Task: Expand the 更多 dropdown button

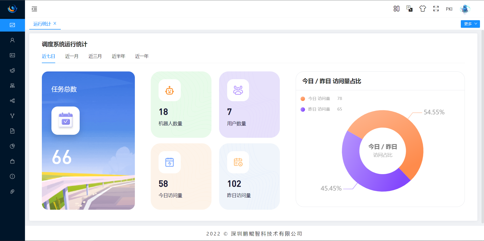Action: click(x=470, y=24)
